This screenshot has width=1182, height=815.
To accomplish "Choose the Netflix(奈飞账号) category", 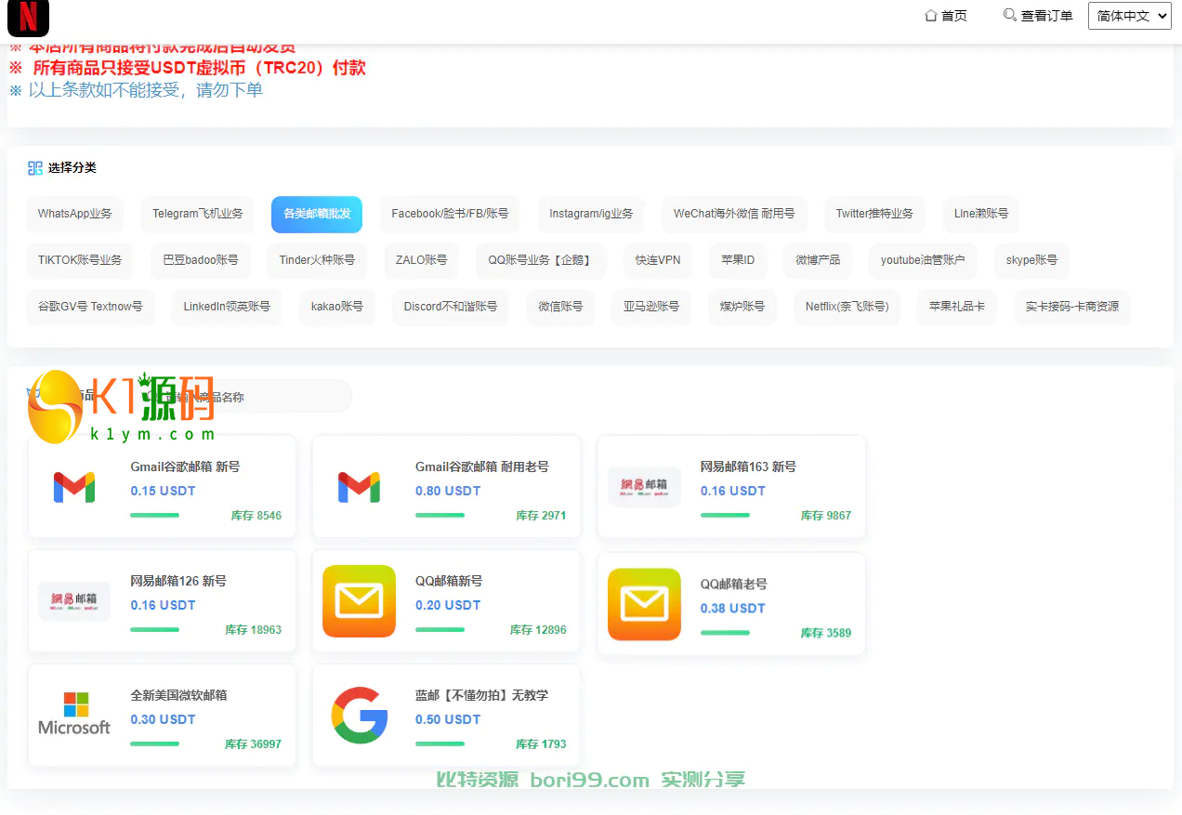I will tap(847, 307).
